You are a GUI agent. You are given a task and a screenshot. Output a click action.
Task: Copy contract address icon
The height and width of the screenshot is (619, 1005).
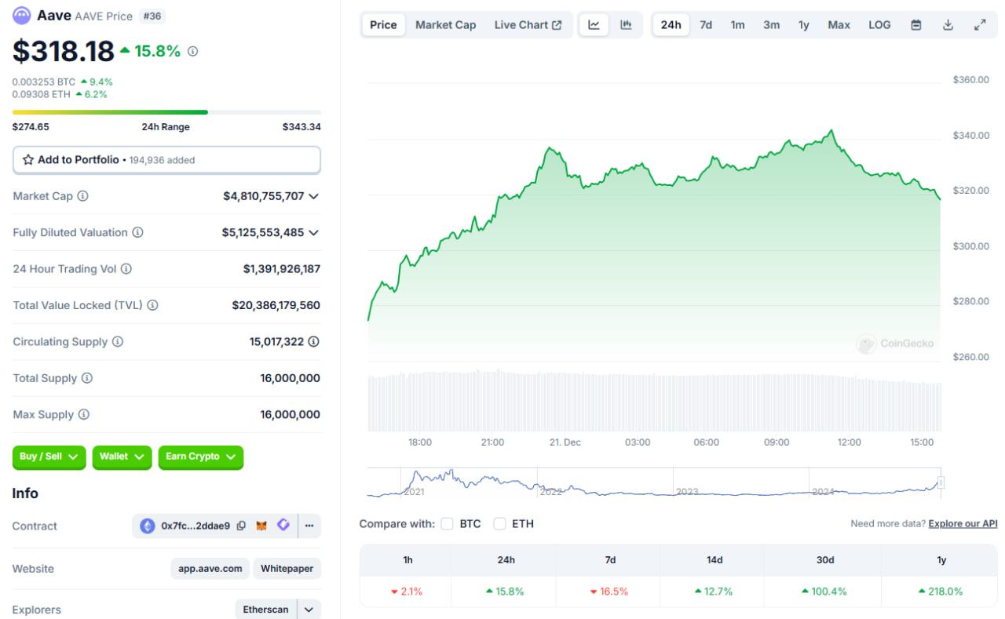coord(241,526)
